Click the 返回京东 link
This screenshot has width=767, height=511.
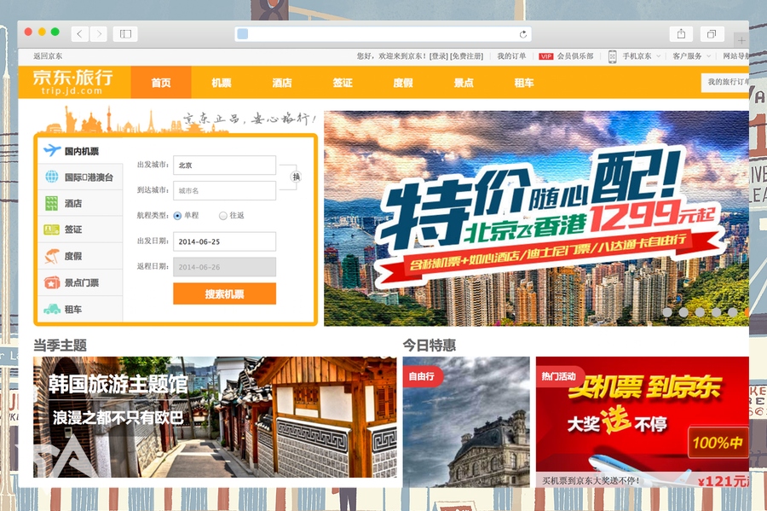pyautogui.click(x=48, y=56)
